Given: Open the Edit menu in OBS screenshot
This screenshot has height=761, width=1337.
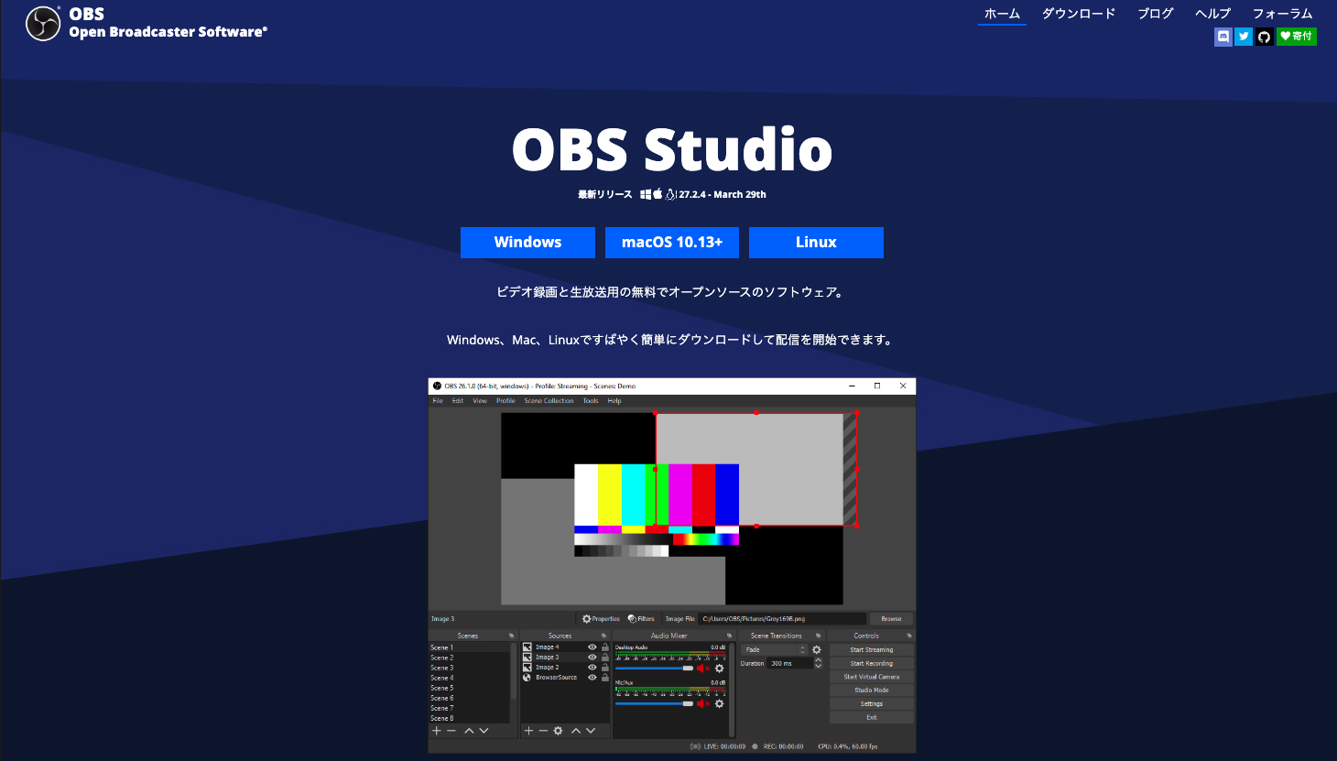Looking at the screenshot, I should click(458, 400).
